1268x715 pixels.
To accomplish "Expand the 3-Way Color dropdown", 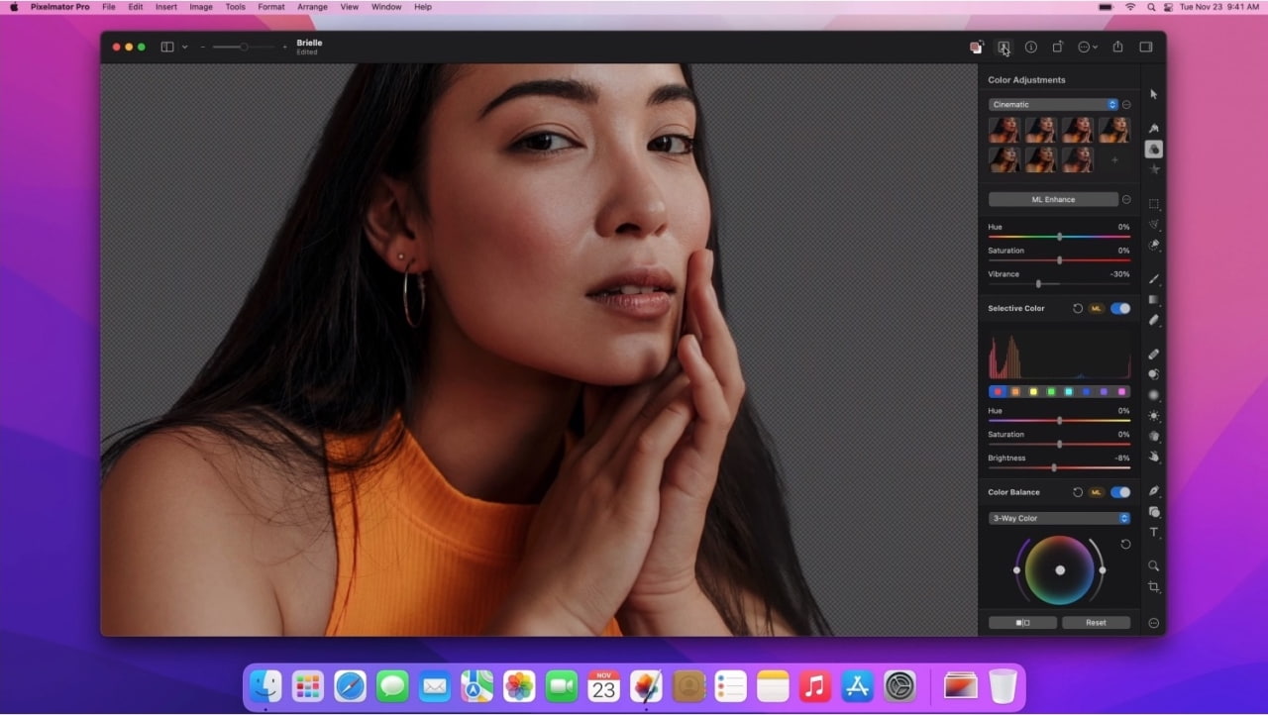I will point(1058,518).
